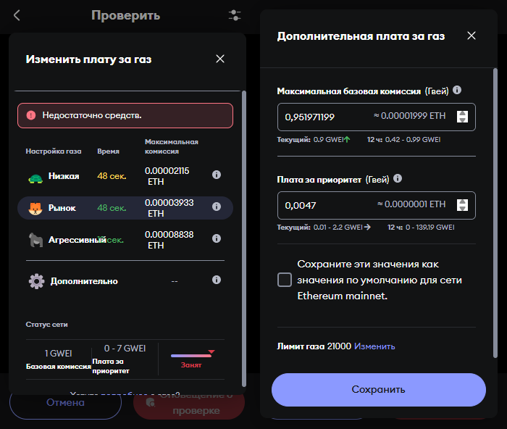The height and width of the screenshot is (429, 507).
Task: Click the 0 - 7 GWEI priority fee value
Action: [125, 349]
